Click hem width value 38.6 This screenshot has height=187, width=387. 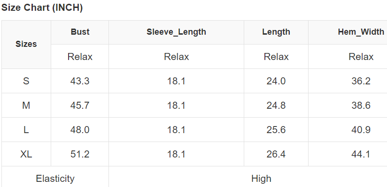point(361,105)
